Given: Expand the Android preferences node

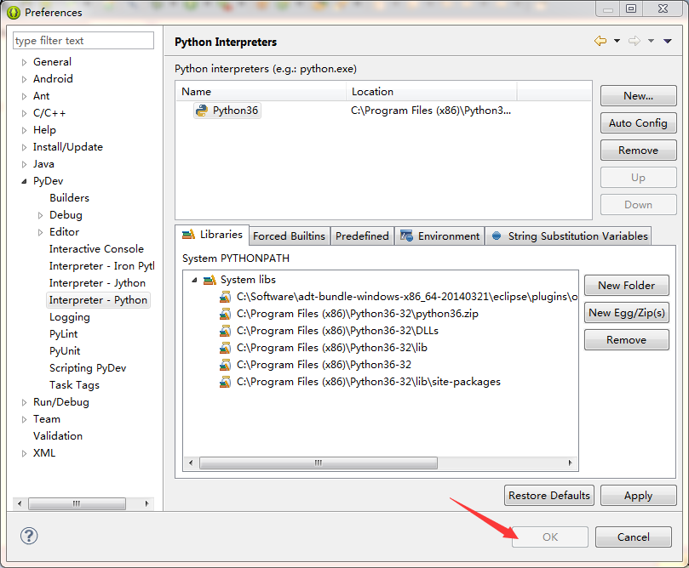Looking at the screenshot, I should click(x=24, y=79).
